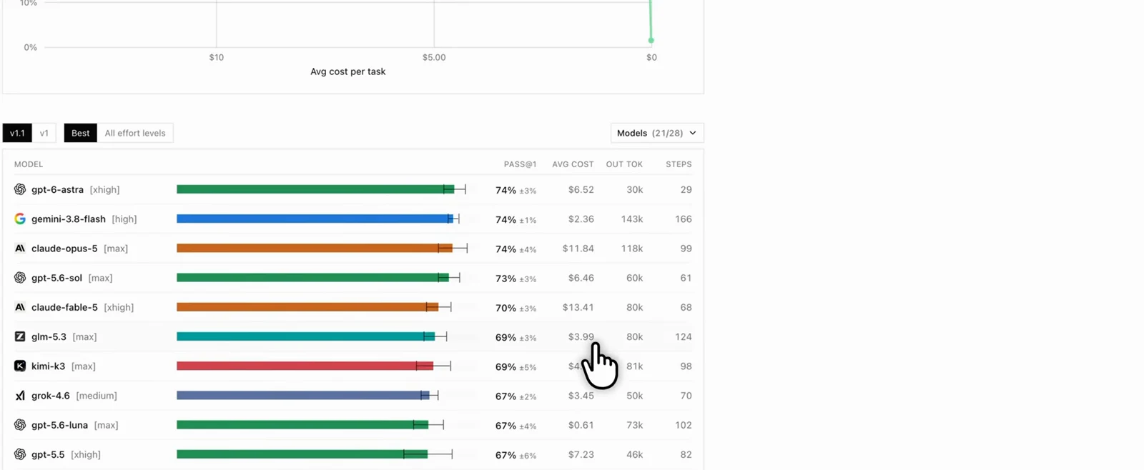Viewport: 1144px width, 470px height.
Task: Open the claude-fable-5 model name
Action: coord(64,307)
